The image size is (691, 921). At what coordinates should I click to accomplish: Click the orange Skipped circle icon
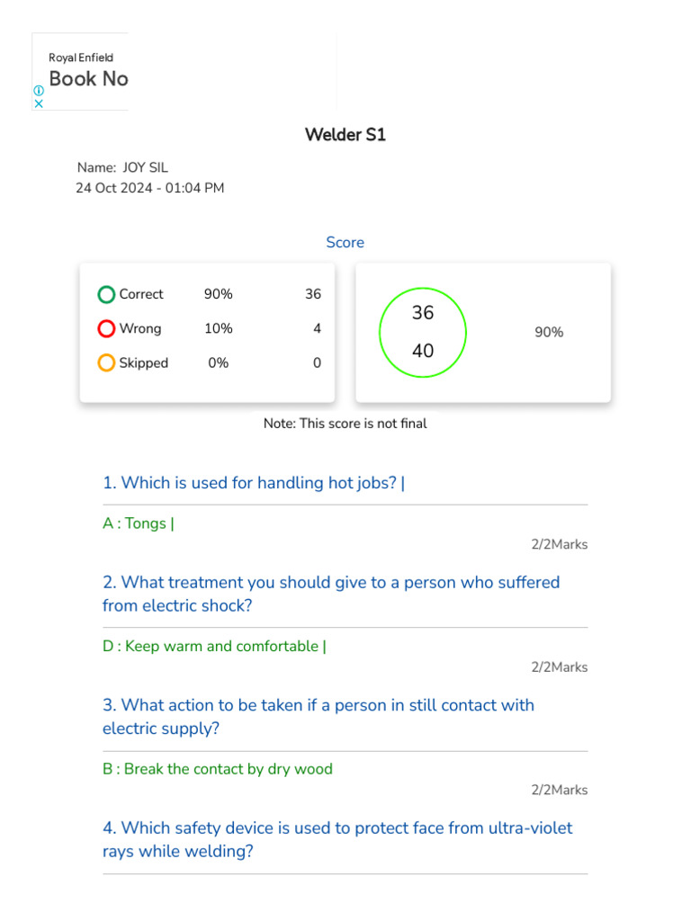click(x=106, y=363)
